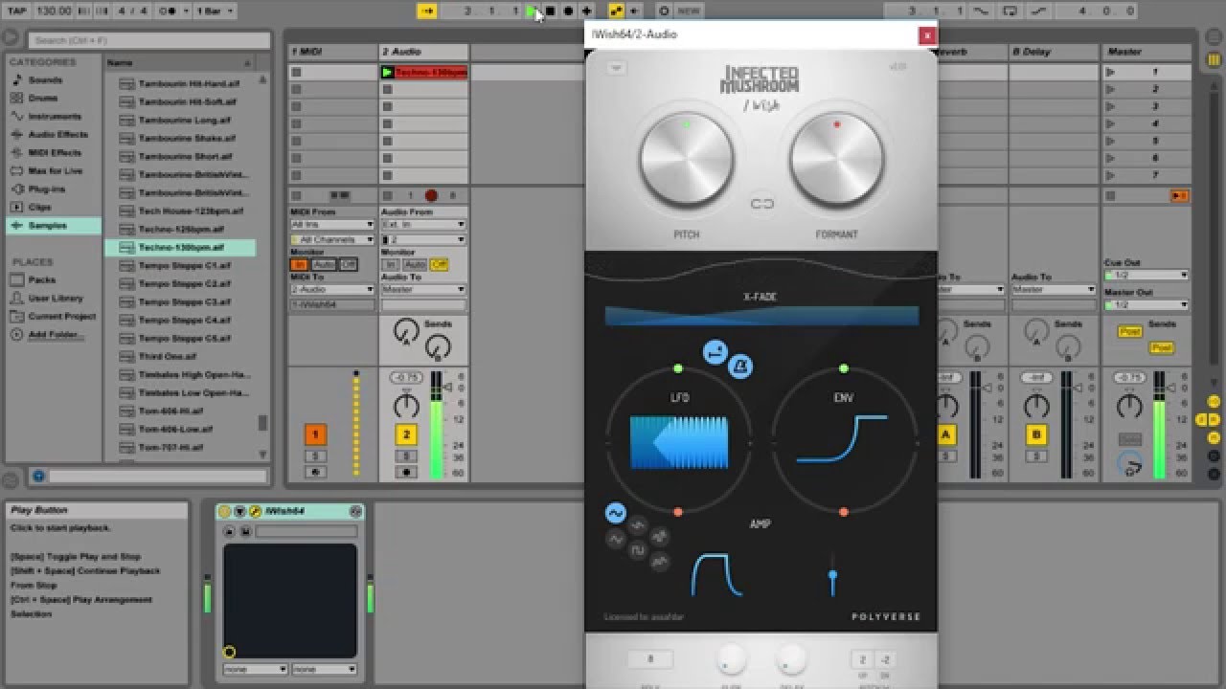Select Techno-130bpm.aif sample
Image resolution: width=1226 pixels, height=689 pixels.
(180, 248)
